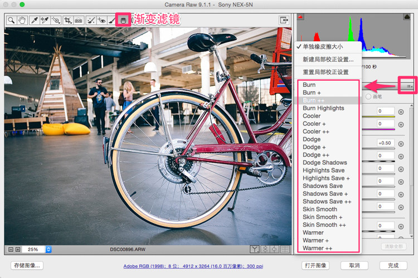Apply the Dodge + preset
The image size is (418, 278).
coord(328,147)
